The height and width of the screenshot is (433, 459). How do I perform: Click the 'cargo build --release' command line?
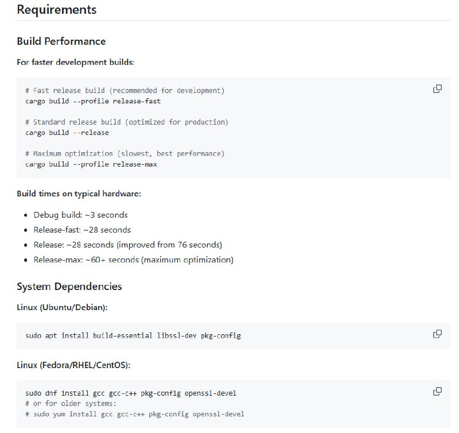click(x=67, y=133)
